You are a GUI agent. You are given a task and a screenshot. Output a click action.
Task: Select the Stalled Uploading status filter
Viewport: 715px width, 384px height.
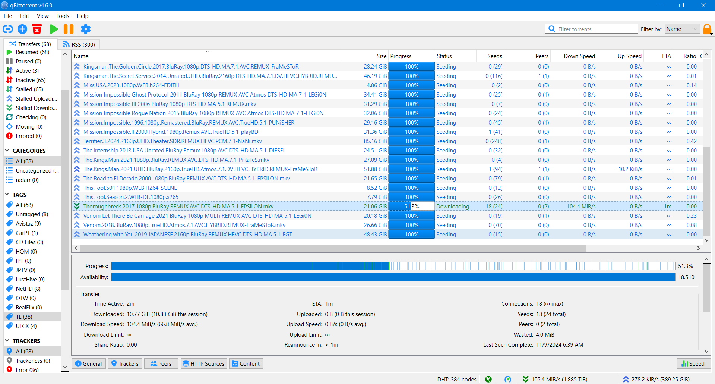[x=32, y=99]
